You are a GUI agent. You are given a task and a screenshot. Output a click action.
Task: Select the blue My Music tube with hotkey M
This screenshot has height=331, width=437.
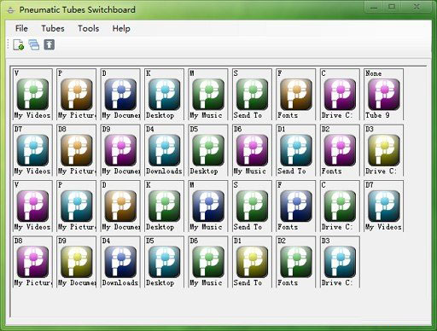[x=208, y=206]
